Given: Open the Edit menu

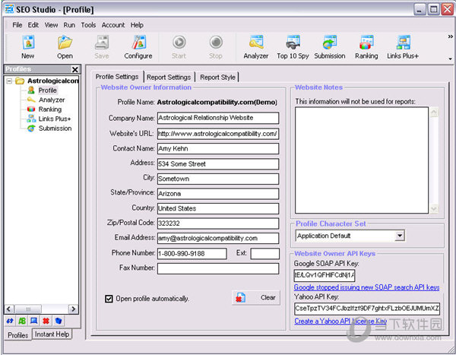Looking at the screenshot, I should (33, 25).
